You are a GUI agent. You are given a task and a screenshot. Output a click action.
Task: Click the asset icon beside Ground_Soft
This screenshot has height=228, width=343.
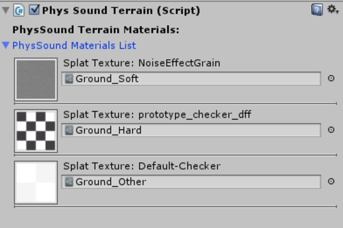click(x=69, y=78)
